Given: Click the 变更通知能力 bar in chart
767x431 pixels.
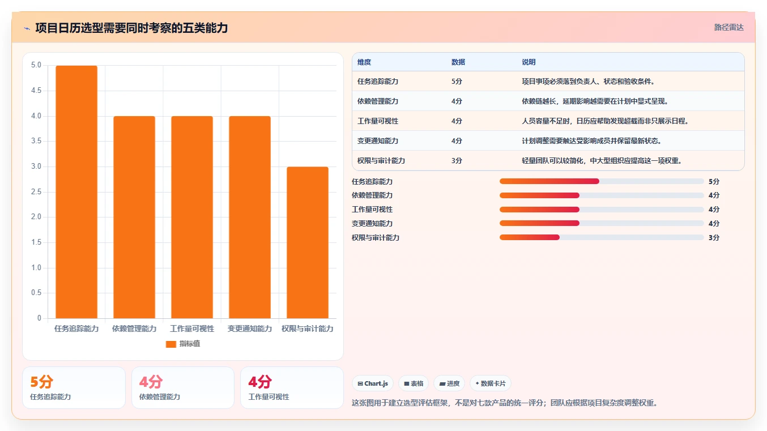Looking at the screenshot, I should tap(250, 217).
